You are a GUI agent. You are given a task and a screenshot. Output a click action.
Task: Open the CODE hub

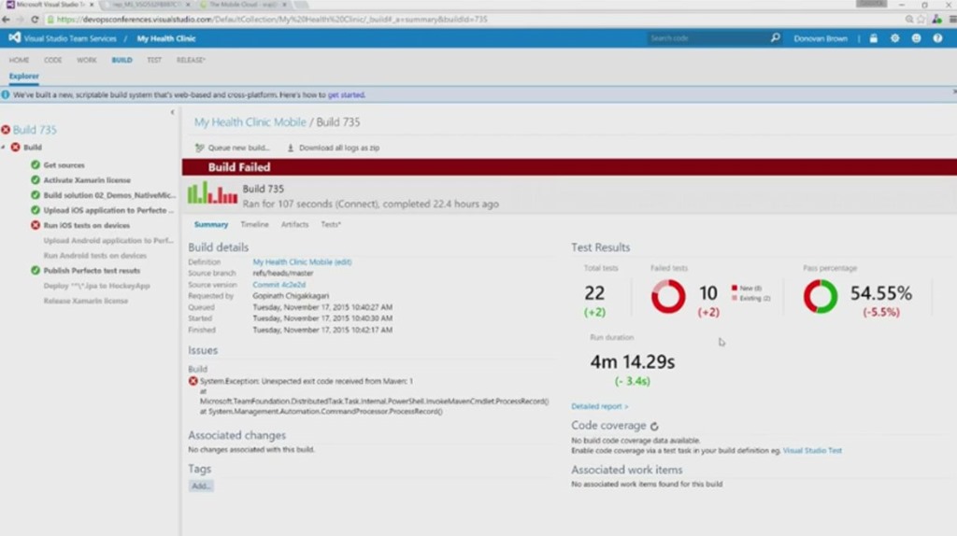pos(53,60)
